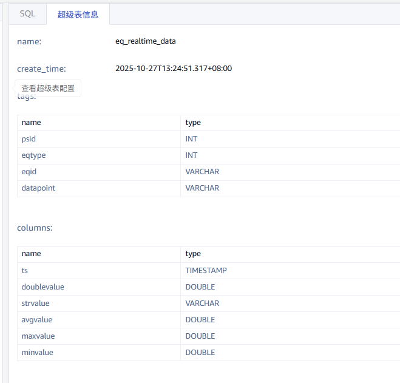Click the ts column name cell
The height and width of the screenshot is (383, 400).
pyautogui.click(x=25, y=270)
